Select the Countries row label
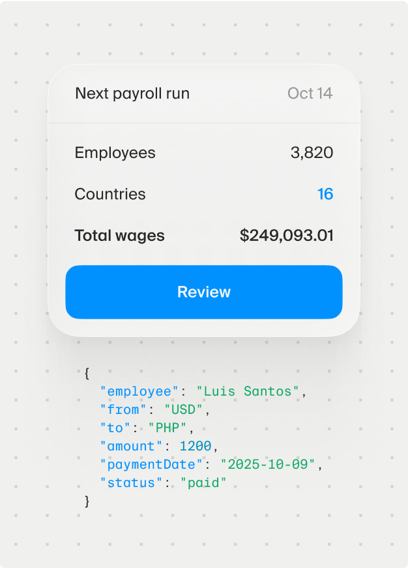 tap(110, 194)
